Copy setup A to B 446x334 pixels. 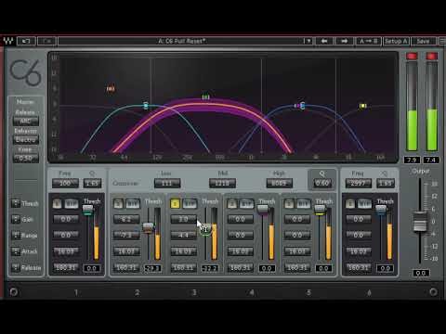368,41
